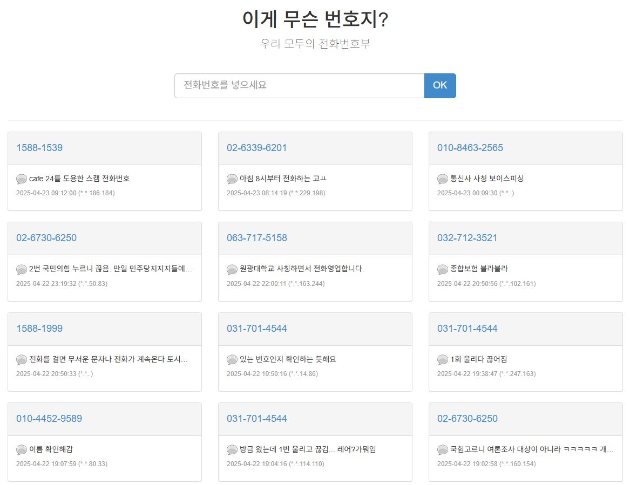
Task: Open the 1588-1999 number link
Action: (x=39, y=329)
